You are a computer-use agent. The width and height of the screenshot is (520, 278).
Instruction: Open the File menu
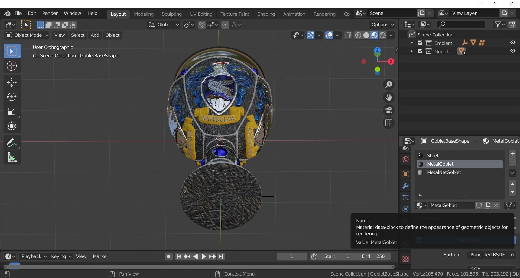[x=18, y=13]
